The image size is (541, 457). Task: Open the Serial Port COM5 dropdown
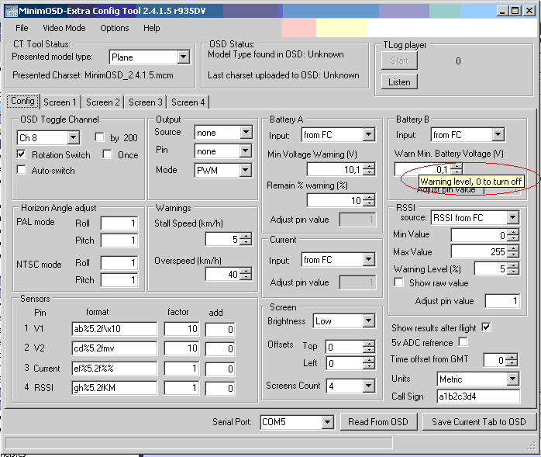pyautogui.click(x=326, y=422)
